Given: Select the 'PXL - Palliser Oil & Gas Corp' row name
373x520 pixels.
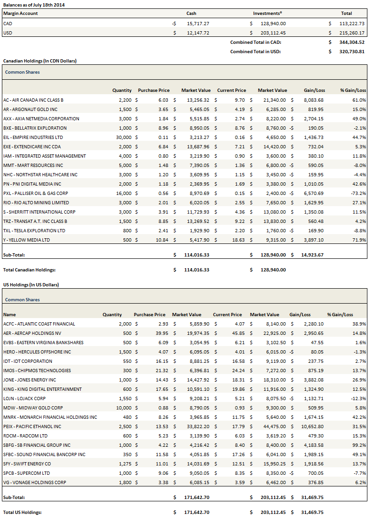Looking at the screenshot, I should pyautogui.click(x=35, y=193).
